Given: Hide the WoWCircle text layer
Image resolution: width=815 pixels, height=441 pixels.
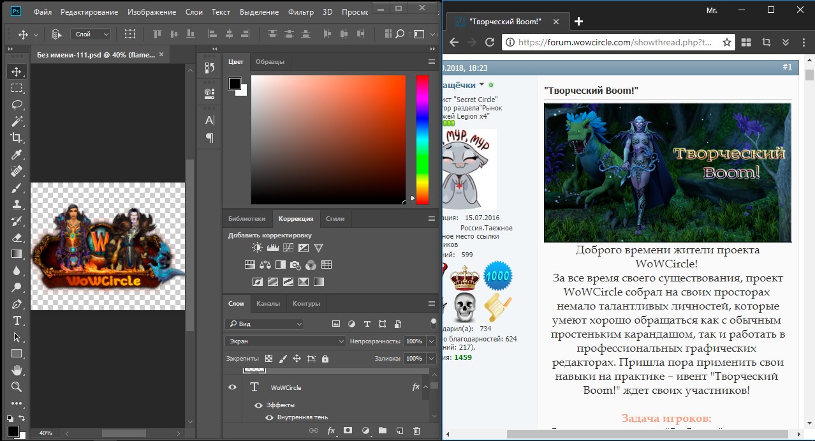Looking at the screenshot, I should point(233,387).
